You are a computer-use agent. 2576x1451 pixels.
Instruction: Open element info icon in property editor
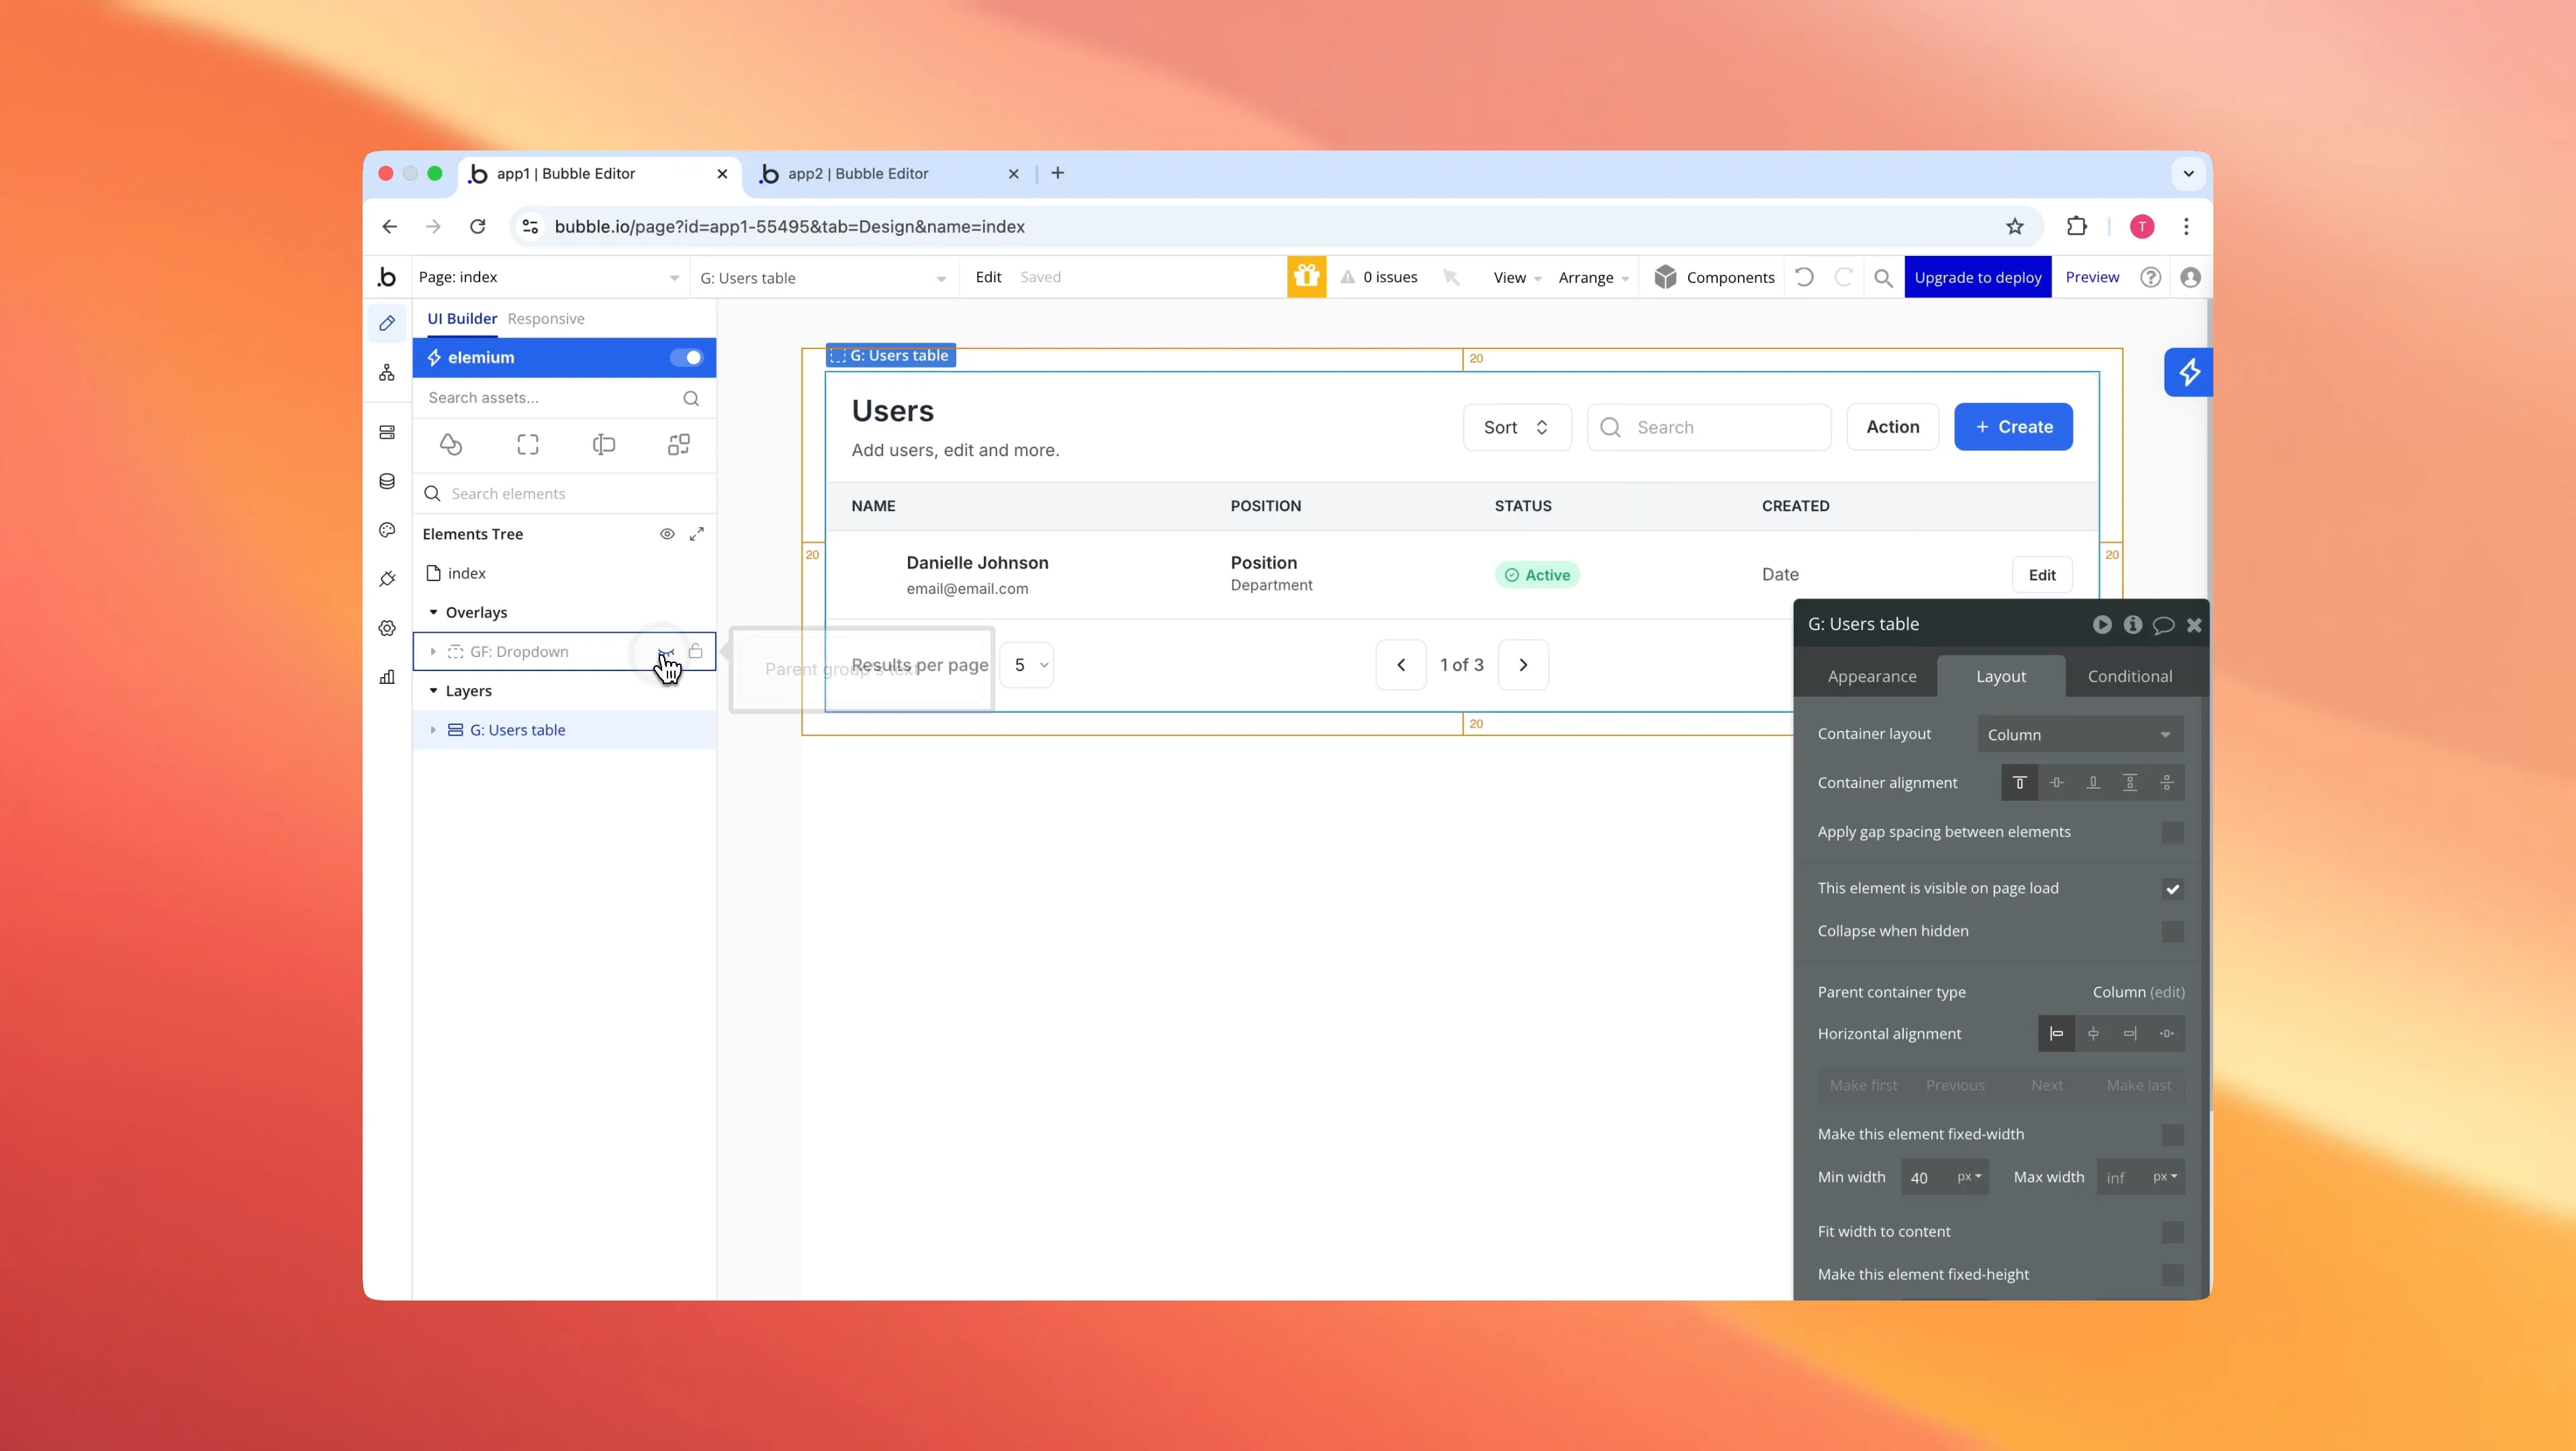click(2133, 624)
